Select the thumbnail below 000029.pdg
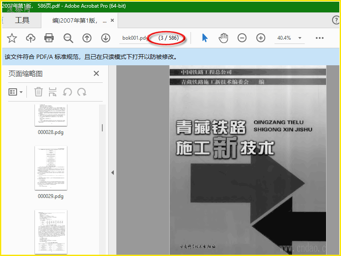This screenshot has width=341, height=256. [51, 232]
